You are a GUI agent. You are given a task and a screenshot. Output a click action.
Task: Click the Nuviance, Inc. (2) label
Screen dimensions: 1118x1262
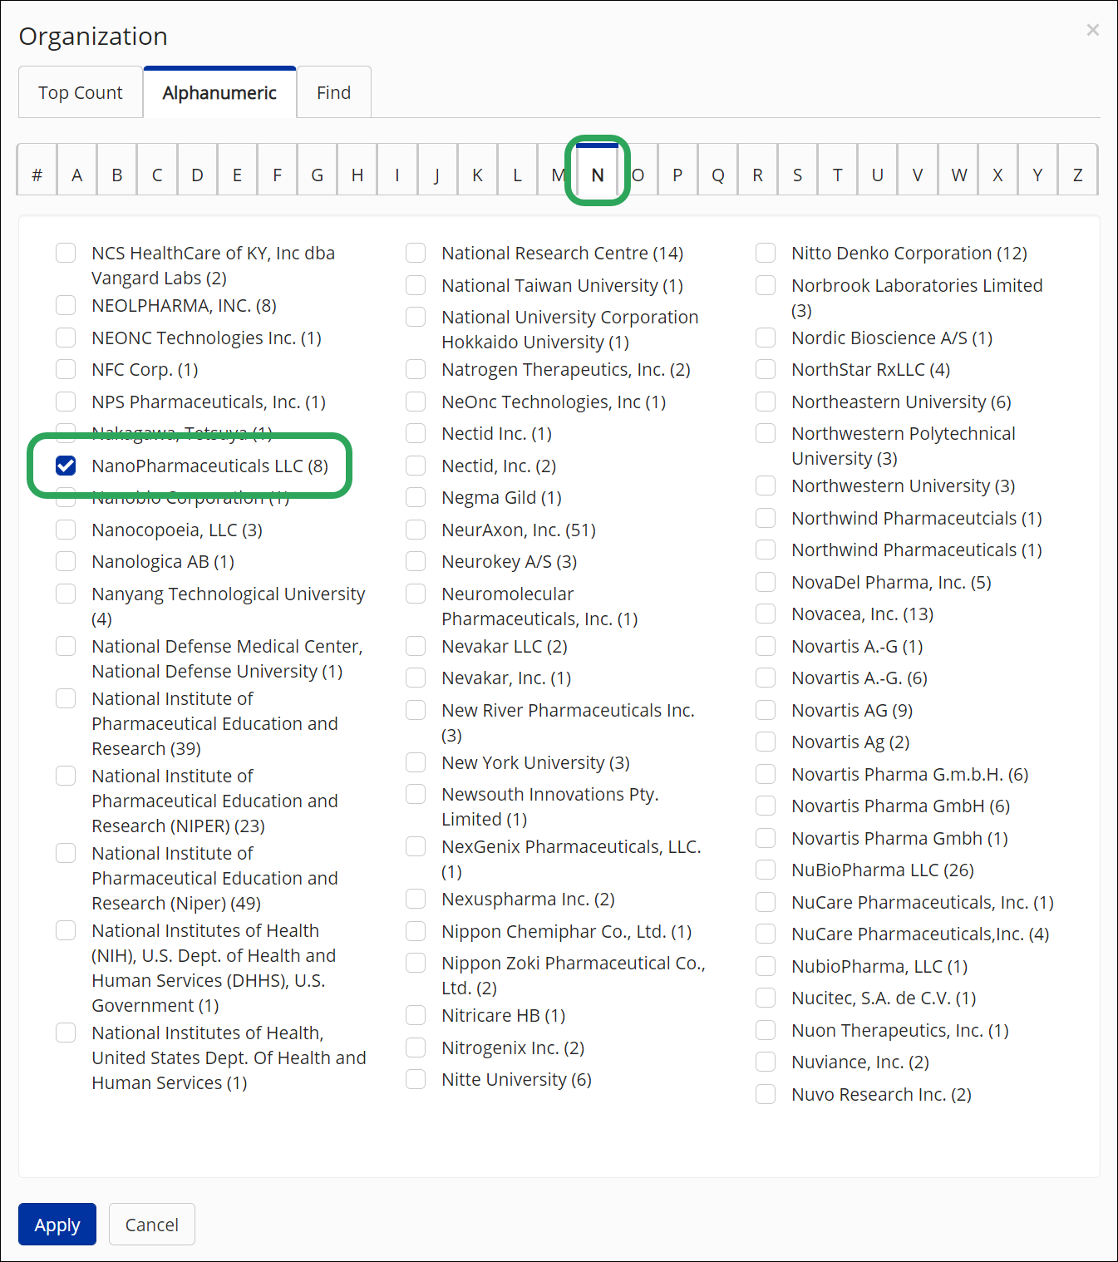pos(860,1062)
